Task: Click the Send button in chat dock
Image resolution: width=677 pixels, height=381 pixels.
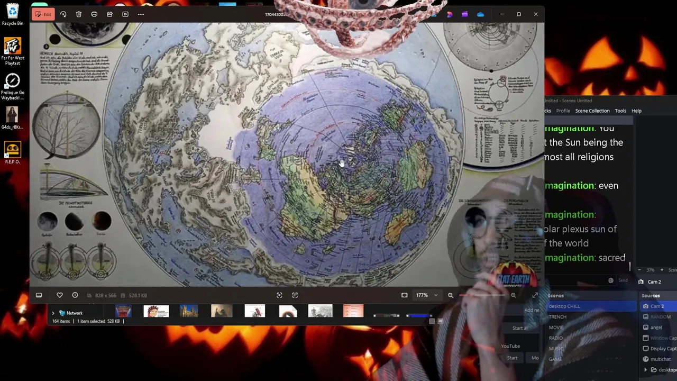Action: coord(623,280)
